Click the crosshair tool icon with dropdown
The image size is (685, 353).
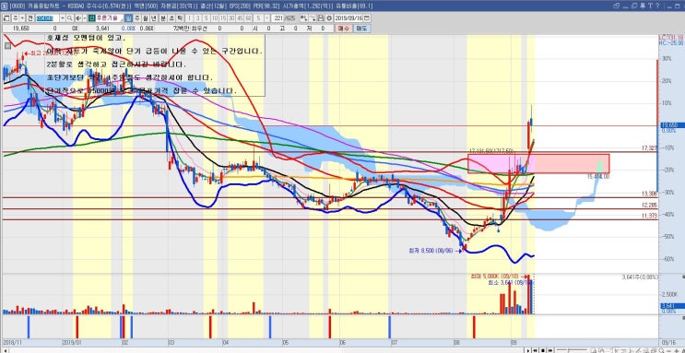(312, 18)
